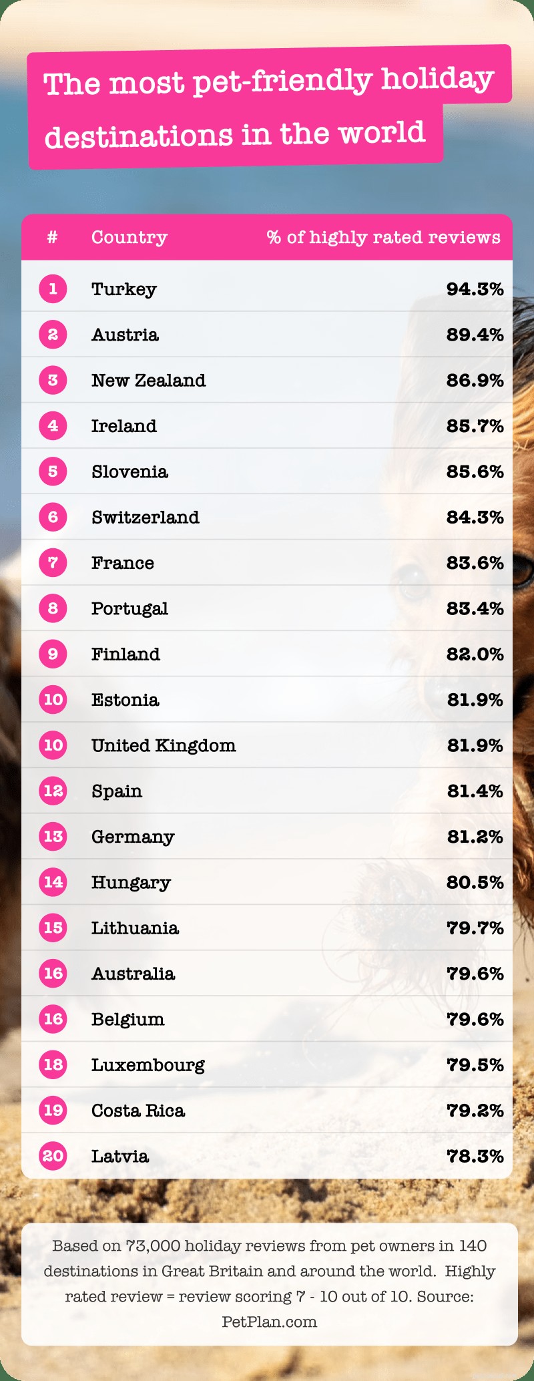Click the United Kingdom country name
Viewport: 534px width, 1381px height.
coord(164,746)
